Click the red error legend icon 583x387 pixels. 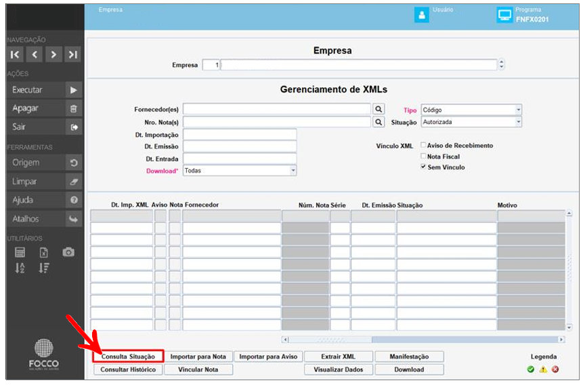tap(555, 369)
